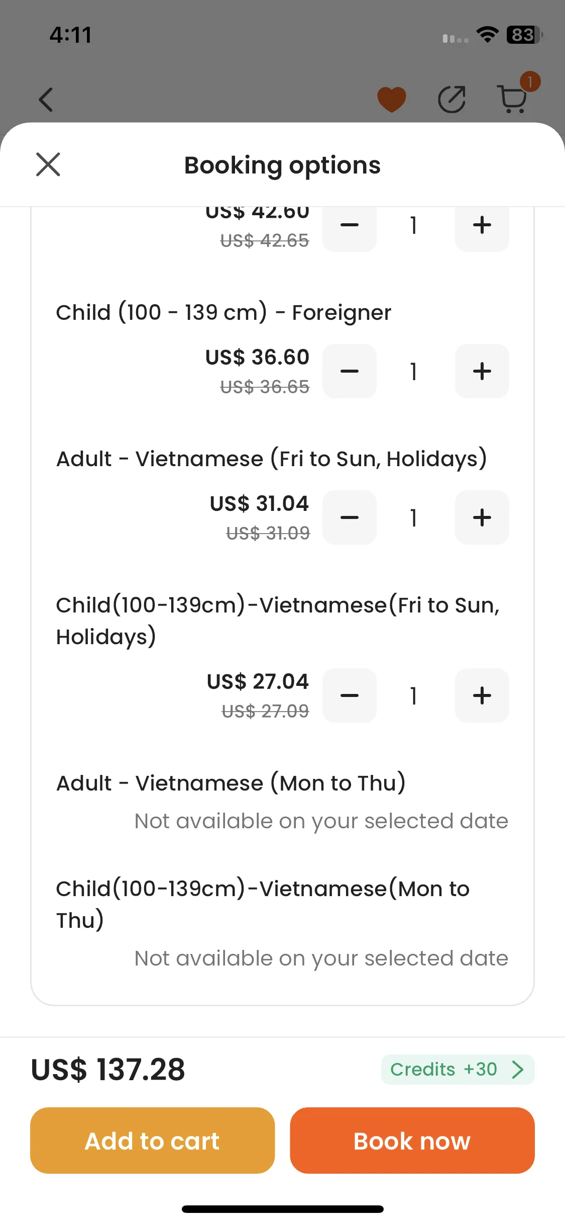Decrease Adult Vietnamese Fri to Sun quantity
The height and width of the screenshot is (1225, 565).
pyautogui.click(x=350, y=517)
